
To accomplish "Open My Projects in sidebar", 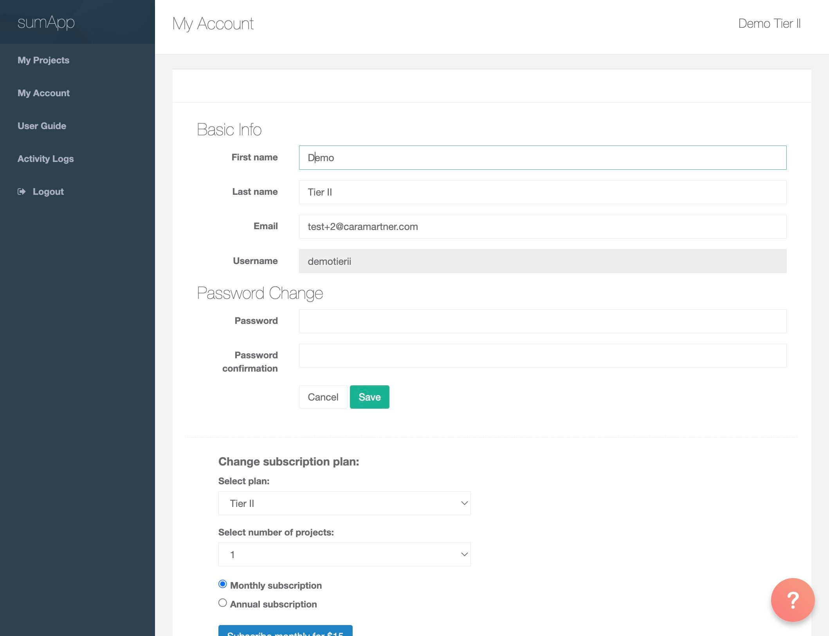I will point(43,60).
